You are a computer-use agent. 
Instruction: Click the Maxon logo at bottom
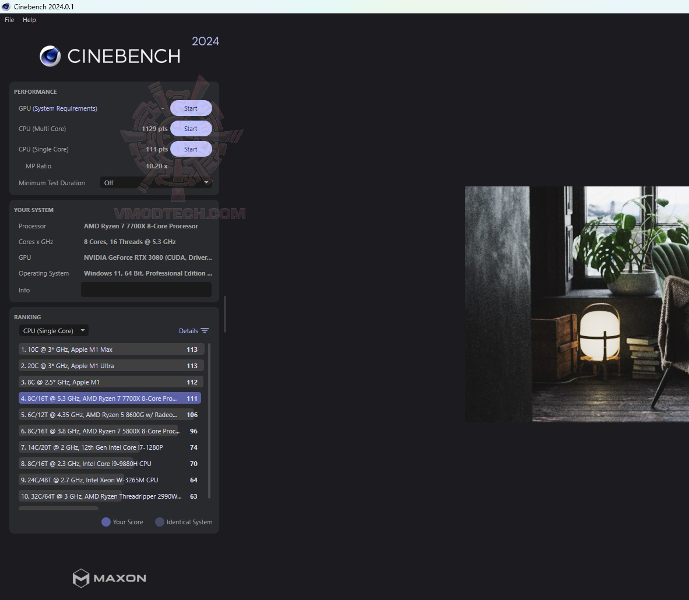click(x=109, y=578)
